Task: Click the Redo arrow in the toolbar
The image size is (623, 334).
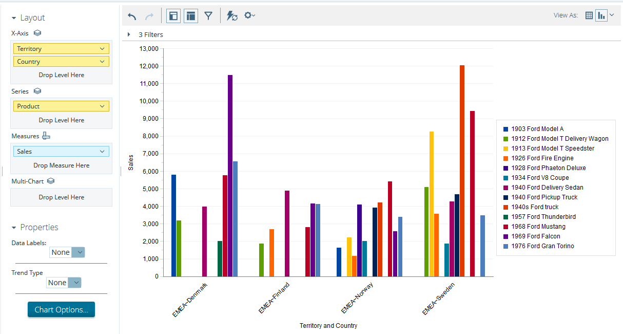Action: click(x=149, y=16)
